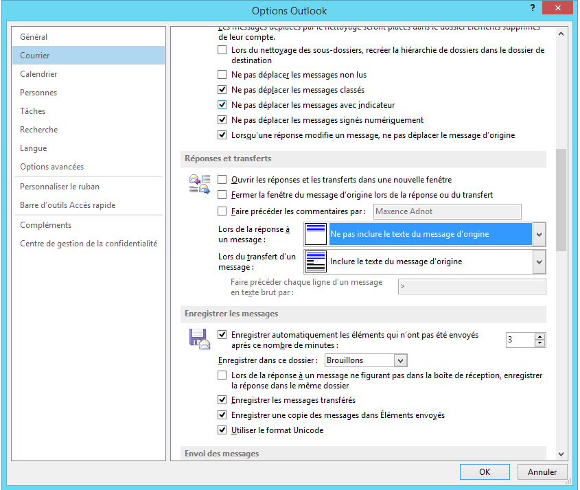Screen dimensions: 580x490
Task: Increase the auto-save minutes value
Action: (x=540, y=337)
